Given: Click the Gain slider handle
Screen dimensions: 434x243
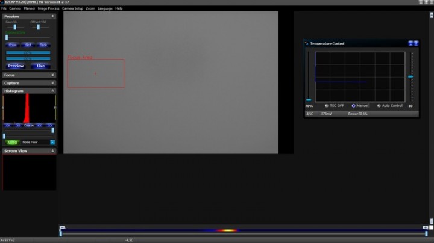Looking at the screenshot, I should [15, 27].
